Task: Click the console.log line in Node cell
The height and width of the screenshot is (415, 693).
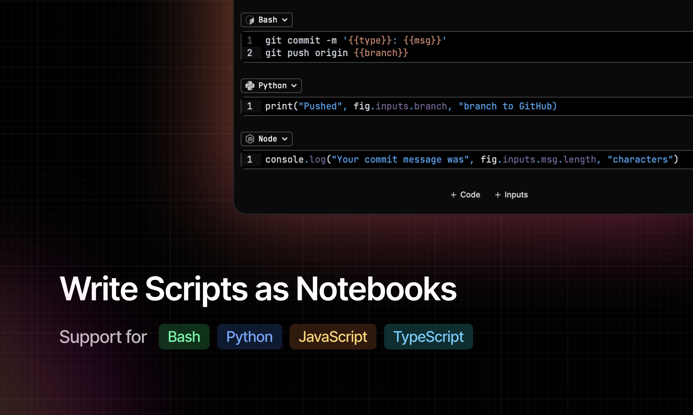Action: click(x=472, y=160)
